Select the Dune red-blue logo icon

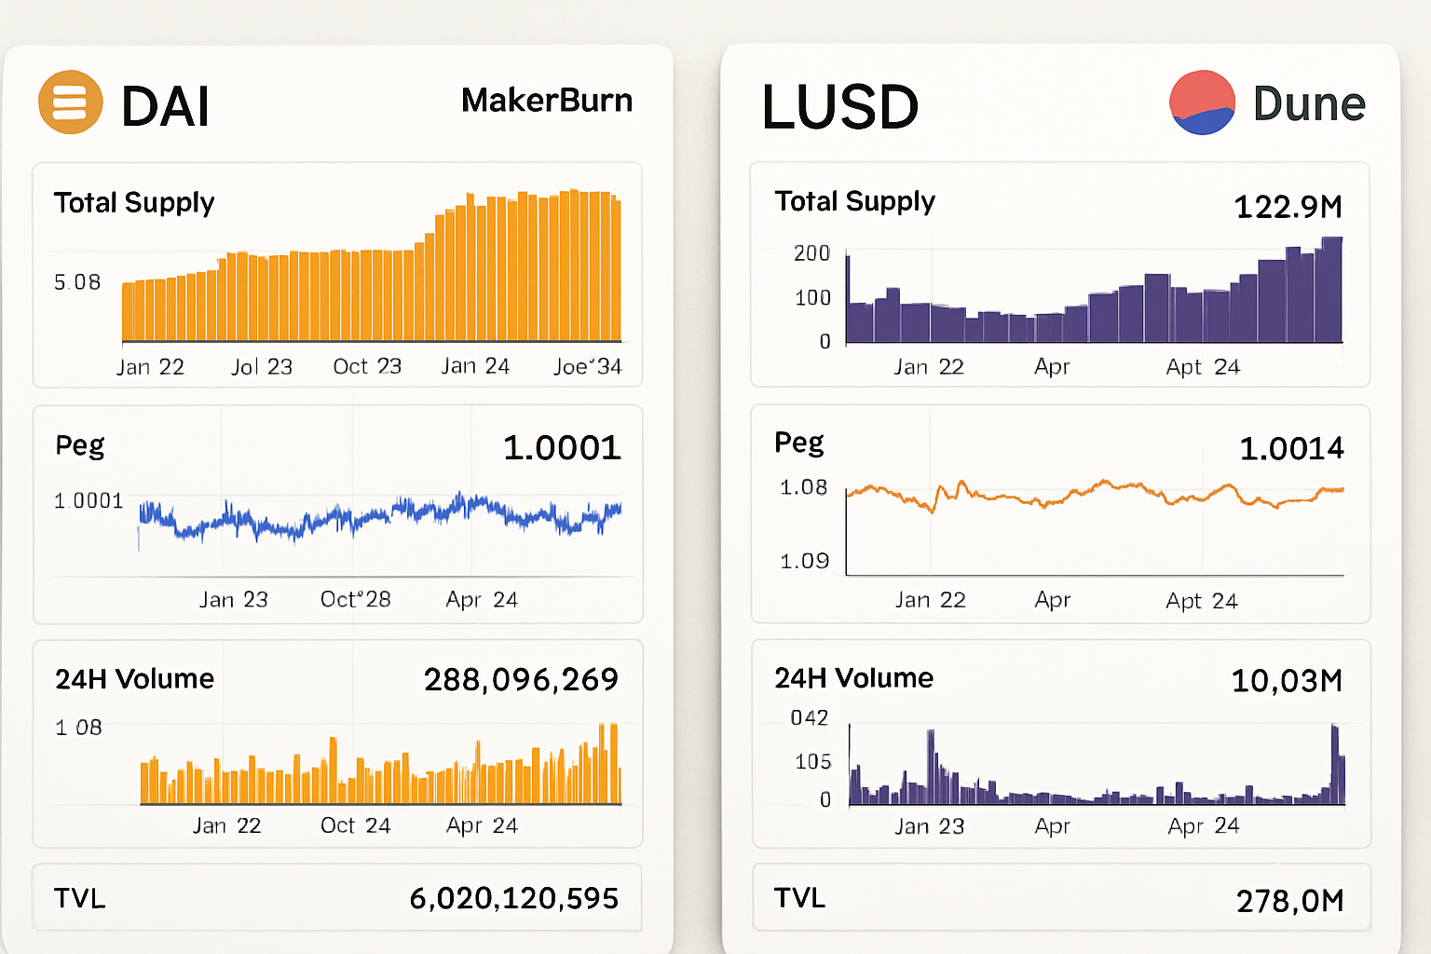click(1202, 103)
